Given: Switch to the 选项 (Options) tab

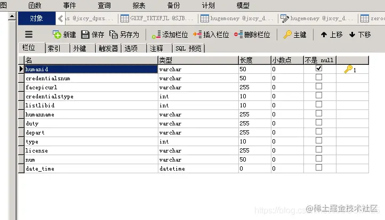Looking at the screenshot, I should click(x=134, y=48).
